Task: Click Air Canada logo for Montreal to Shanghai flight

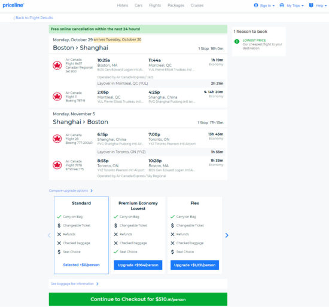Action: pos(57,96)
